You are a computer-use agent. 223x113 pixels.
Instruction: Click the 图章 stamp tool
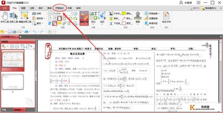pyautogui.click(x=137, y=18)
